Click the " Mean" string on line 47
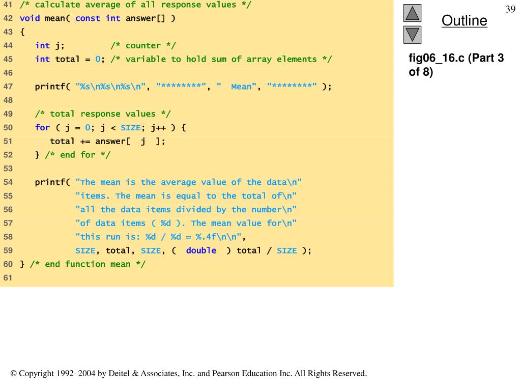 pos(237,87)
